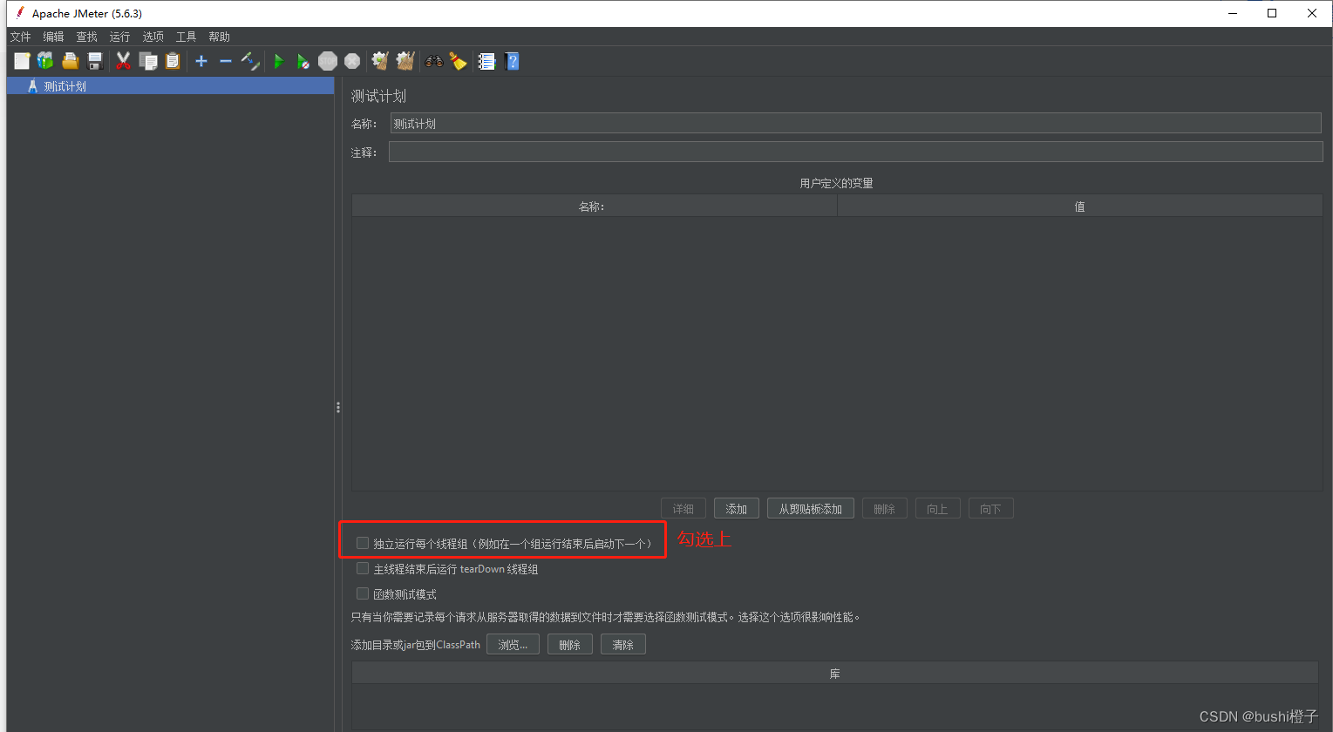1333x732 pixels.
Task: Copy selected element using Copy icon
Action: 148,61
